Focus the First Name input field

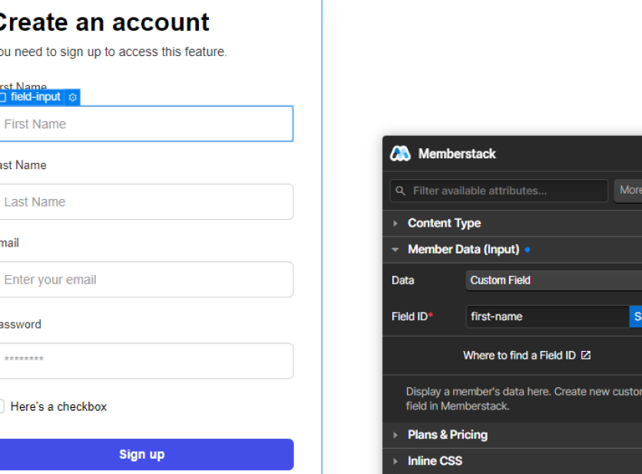[x=146, y=124]
